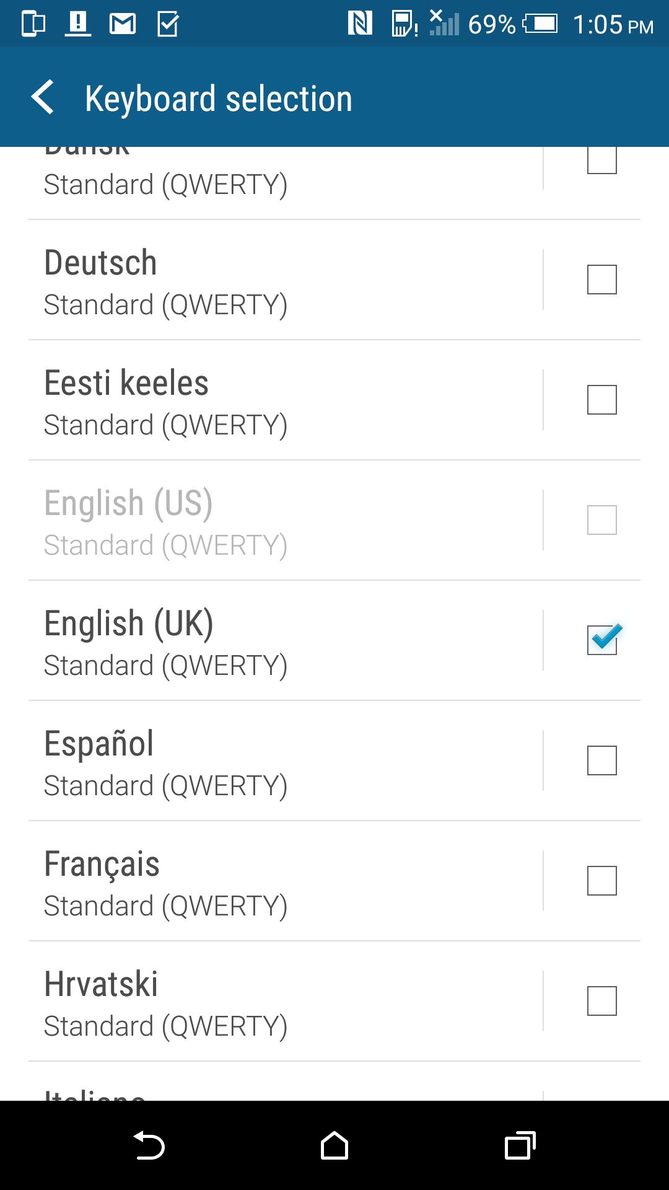
Task: Check the Français keyboard box
Action: (601, 881)
